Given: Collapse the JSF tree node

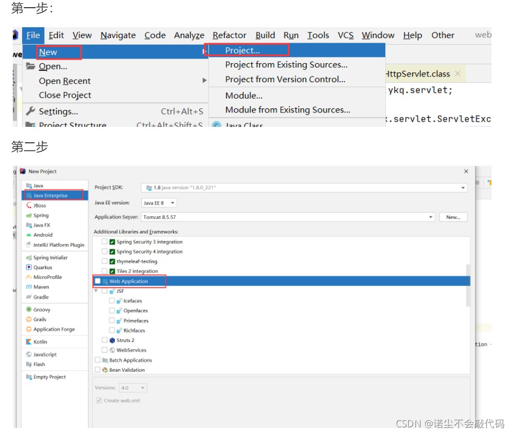Looking at the screenshot, I should click(x=96, y=290).
